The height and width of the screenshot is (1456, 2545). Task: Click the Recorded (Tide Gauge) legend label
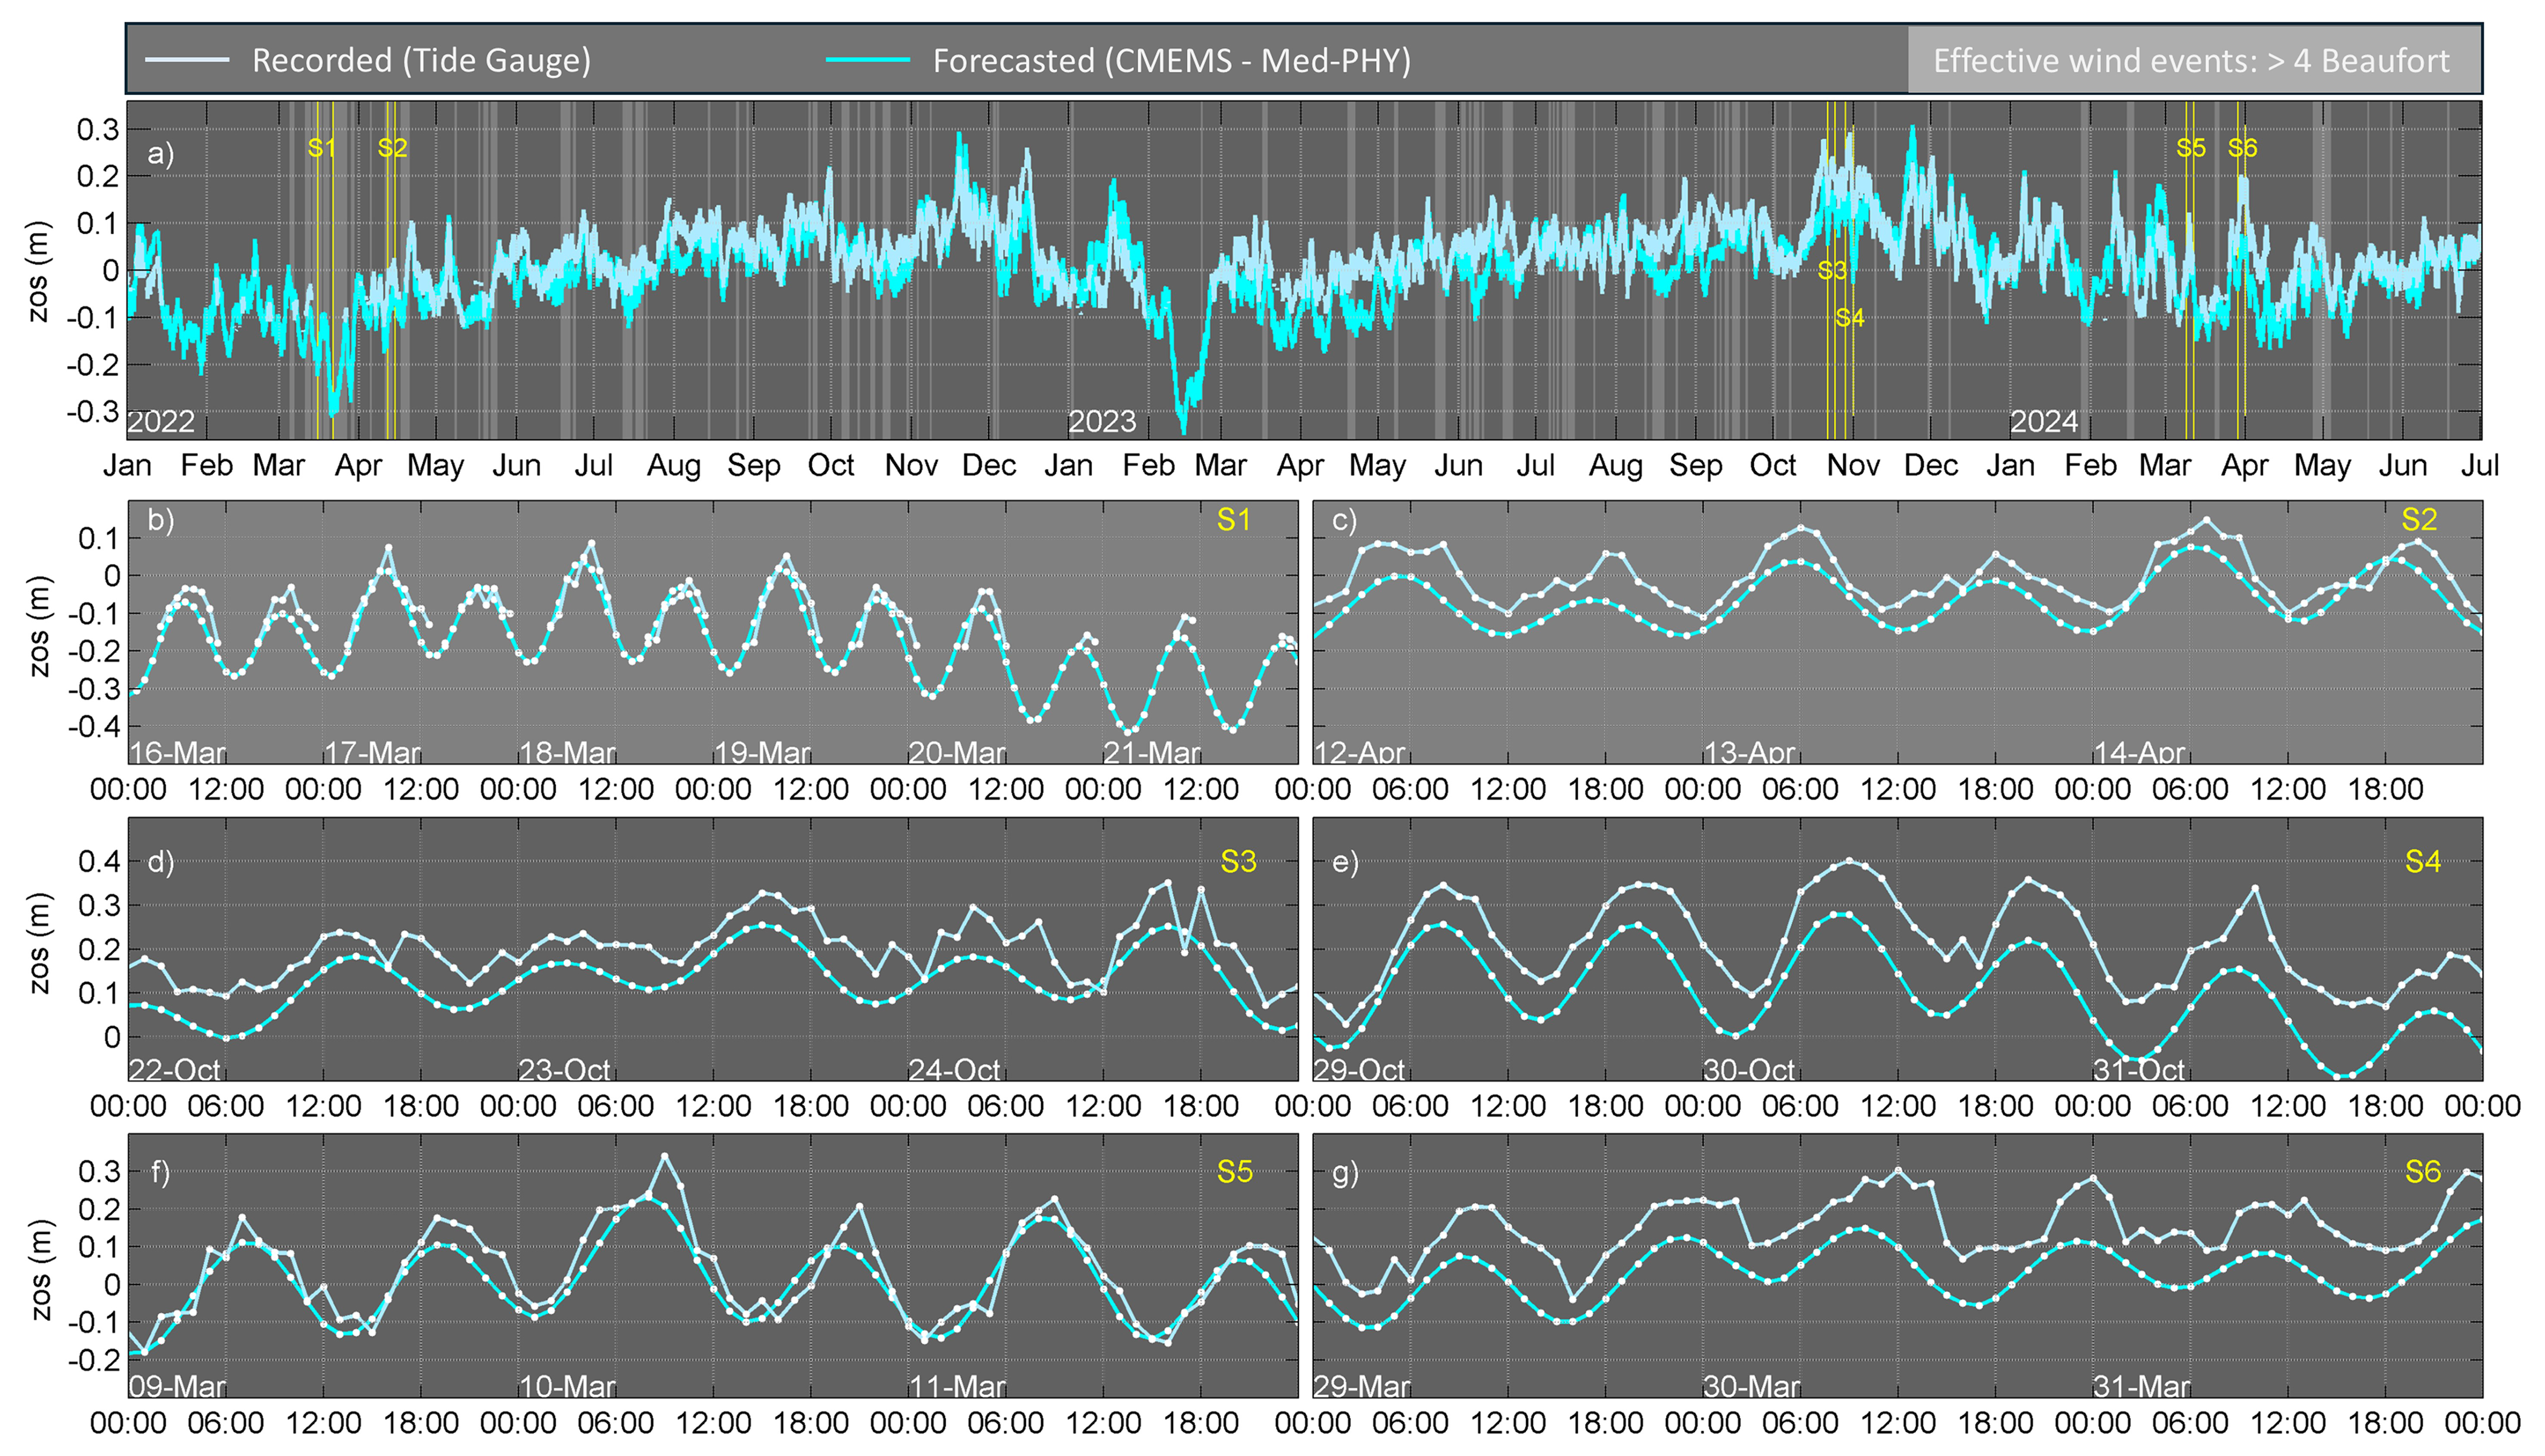421,61
